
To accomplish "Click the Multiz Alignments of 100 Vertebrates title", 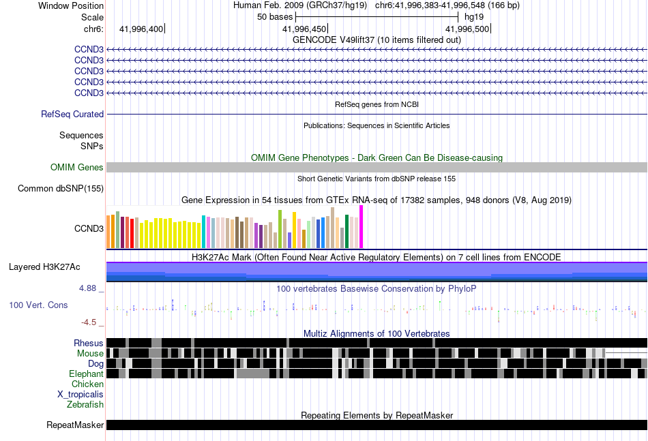I will pos(377,333).
